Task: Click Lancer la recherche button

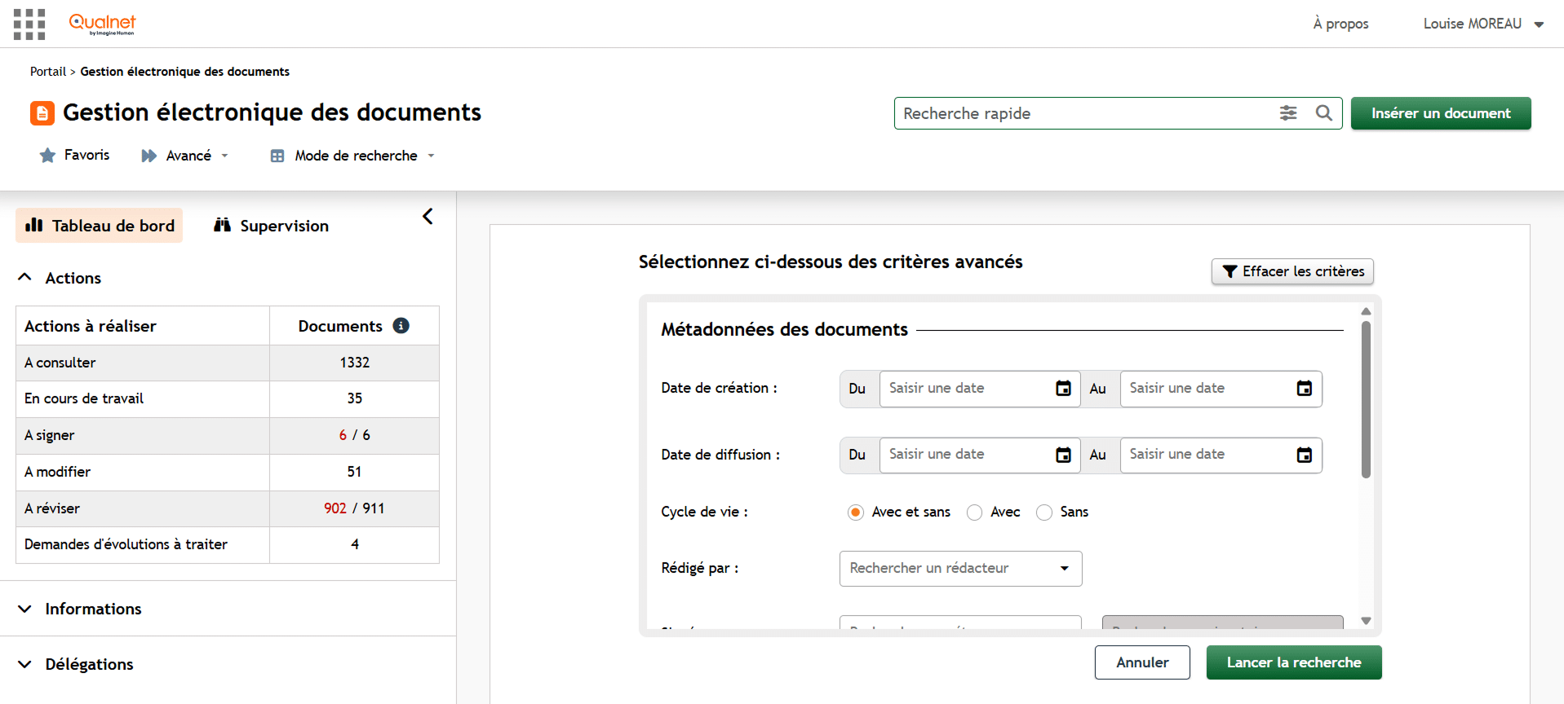Action: click(x=1294, y=662)
